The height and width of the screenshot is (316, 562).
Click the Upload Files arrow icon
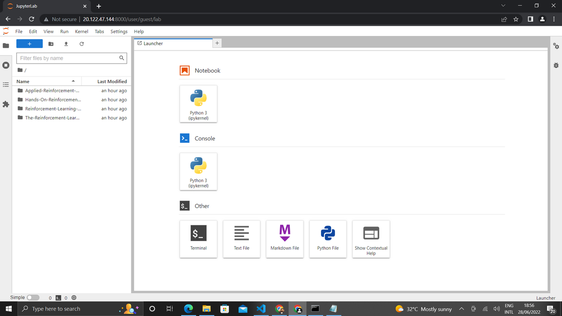(x=66, y=44)
